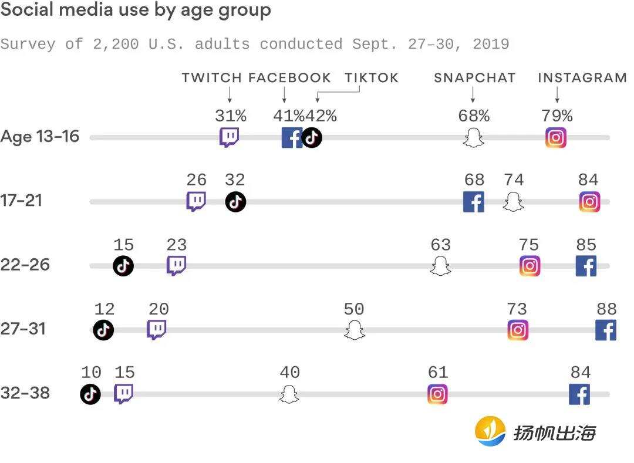This screenshot has width=634, height=463.
Task: Click the Age 13-16 row label
Action: [x=40, y=137]
